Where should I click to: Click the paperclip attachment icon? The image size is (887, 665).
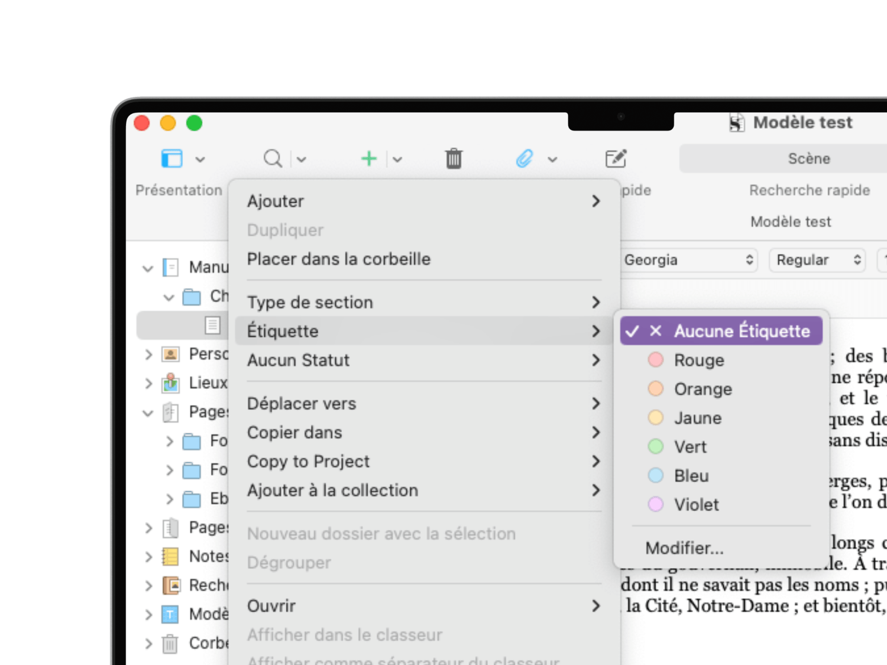[525, 158]
